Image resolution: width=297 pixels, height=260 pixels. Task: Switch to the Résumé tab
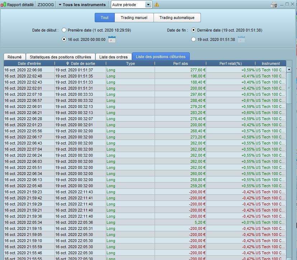pyautogui.click(x=14, y=57)
